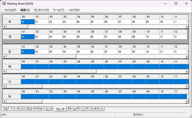Click left scroll arrow in 日 row
192x118 pixels.
[4, 56]
